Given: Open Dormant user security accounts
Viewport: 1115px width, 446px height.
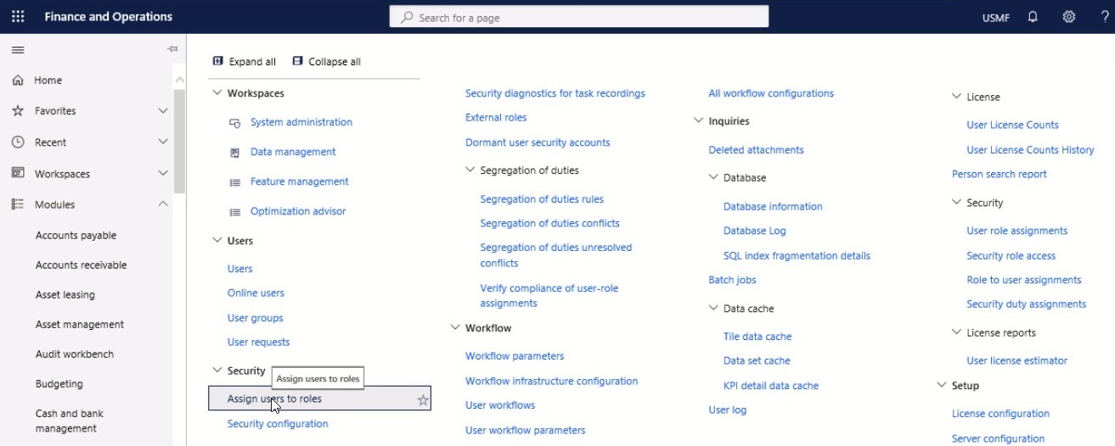Looking at the screenshot, I should click(x=538, y=142).
